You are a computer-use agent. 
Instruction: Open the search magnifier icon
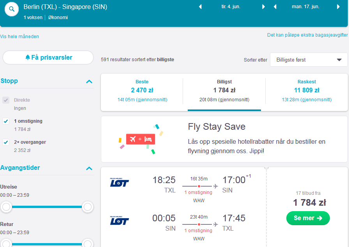click(x=12, y=9)
